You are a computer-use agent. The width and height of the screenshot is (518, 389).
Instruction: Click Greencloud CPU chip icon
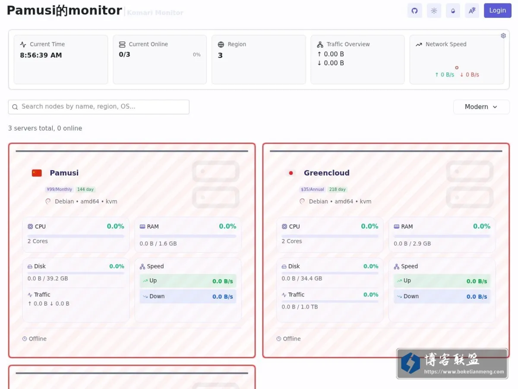pyautogui.click(x=284, y=226)
